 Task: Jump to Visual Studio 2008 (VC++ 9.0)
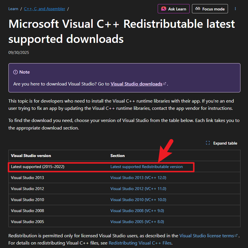[137, 211]
